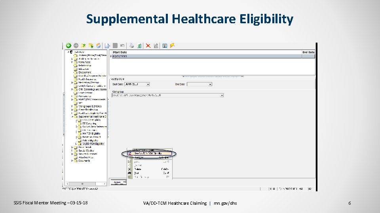Click the folder icon beside Attached Files
380x213 pixels.
[75, 157]
